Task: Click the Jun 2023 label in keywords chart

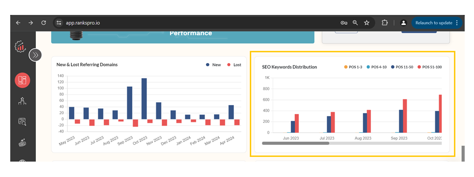Action: tap(291, 138)
